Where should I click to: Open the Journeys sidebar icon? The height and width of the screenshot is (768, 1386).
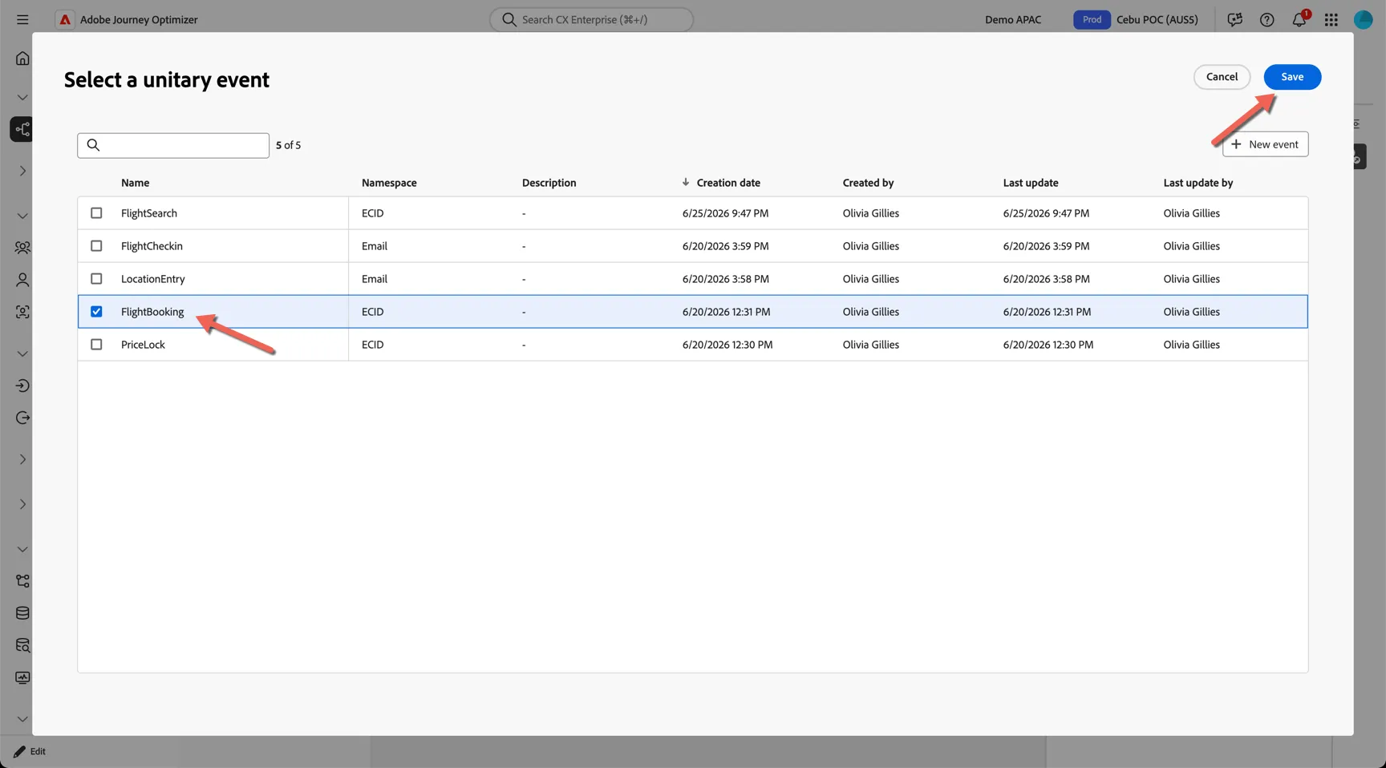tap(22, 129)
